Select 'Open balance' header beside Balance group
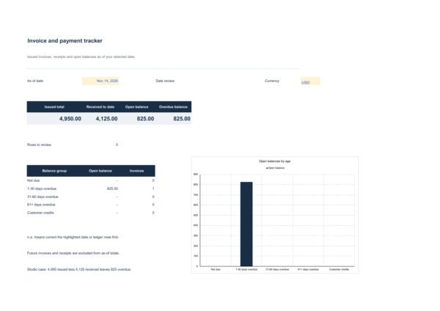Screen dimensions: 440x311 pyautogui.click(x=100, y=171)
